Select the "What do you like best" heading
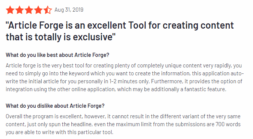253x139 pixels. pyautogui.click(x=57, y=55)
